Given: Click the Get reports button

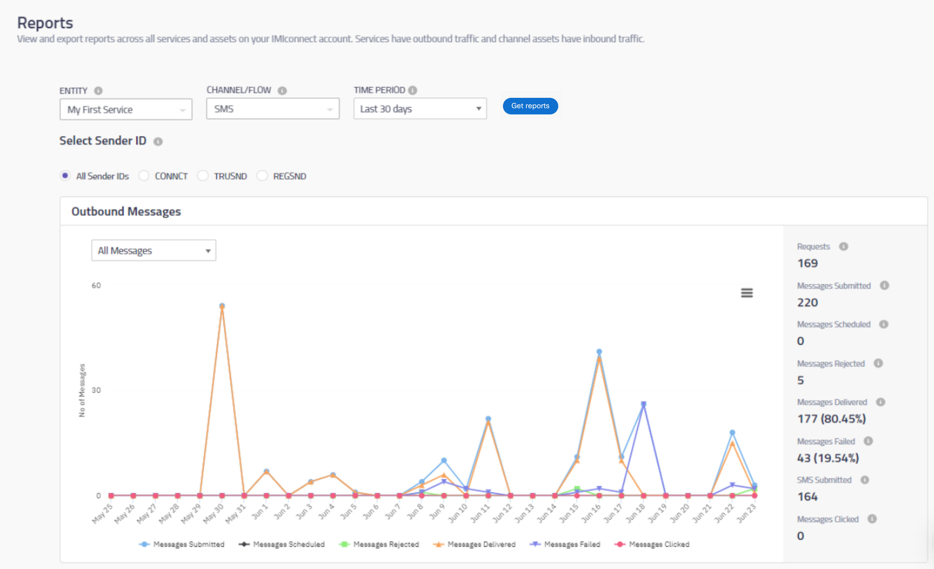Looking at the screenshot, I should click(x=530, y=106).
